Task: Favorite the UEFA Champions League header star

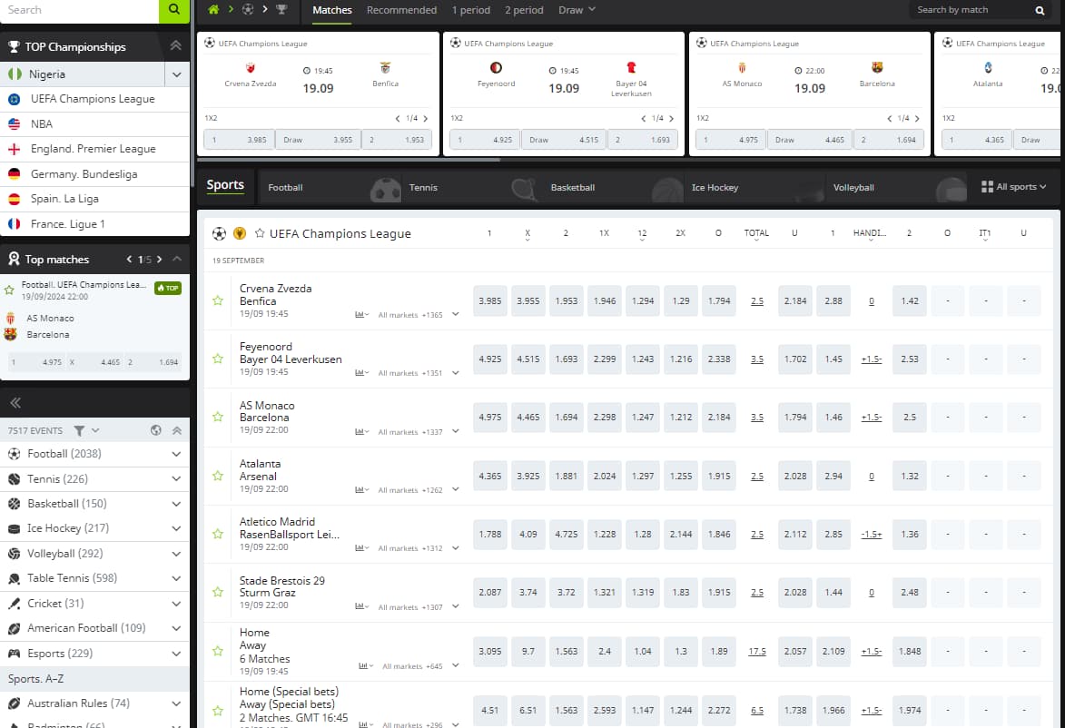Action: (x=260, y=233)
